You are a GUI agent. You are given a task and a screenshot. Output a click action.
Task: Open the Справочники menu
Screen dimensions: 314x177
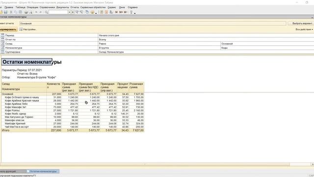pyautogui.click(x=47, y=7)
